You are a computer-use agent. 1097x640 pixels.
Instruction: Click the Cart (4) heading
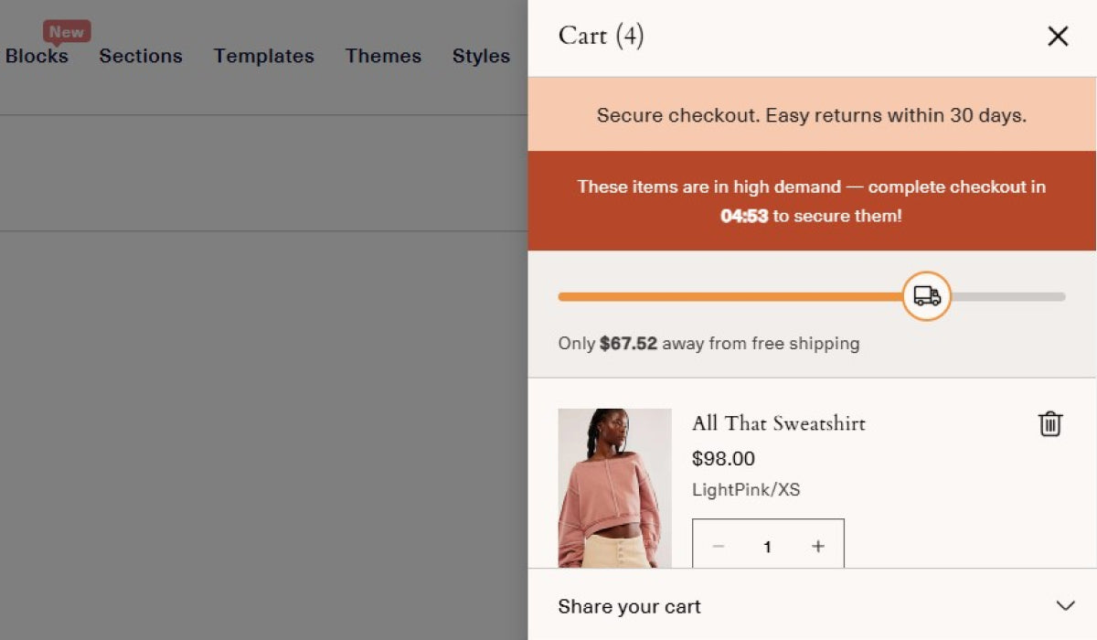[x=601, y=37]
